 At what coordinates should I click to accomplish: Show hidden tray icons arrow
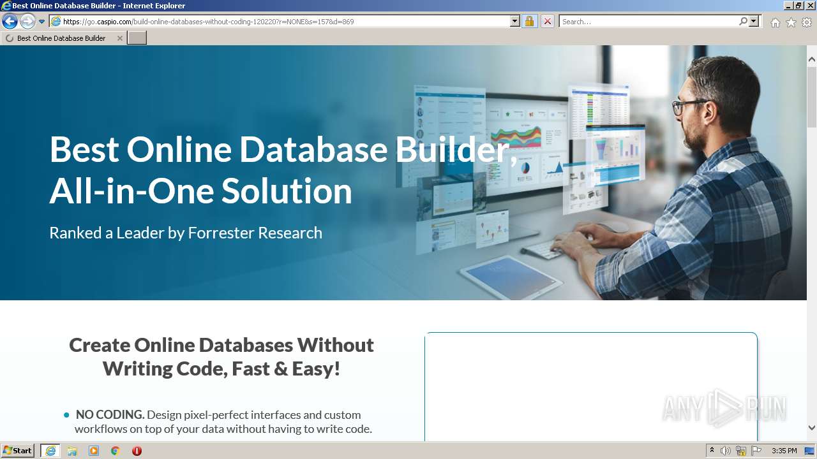point(712,451)
